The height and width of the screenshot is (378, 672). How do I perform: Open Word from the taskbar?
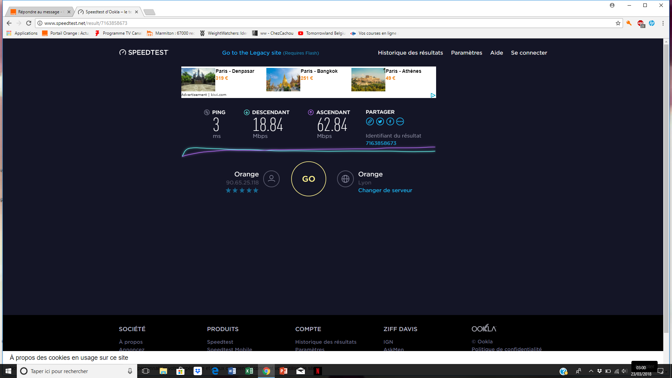(232, 371)
